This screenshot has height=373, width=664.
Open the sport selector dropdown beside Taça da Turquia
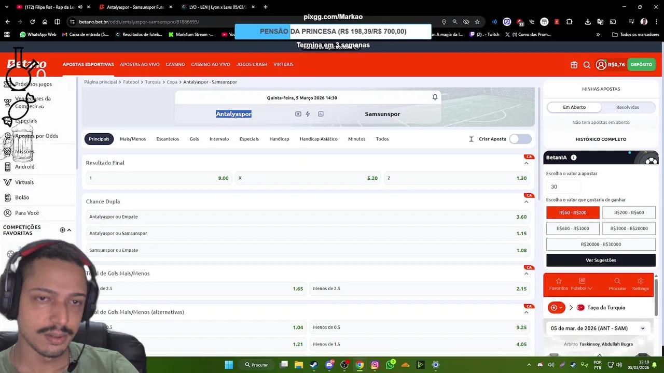556,308
